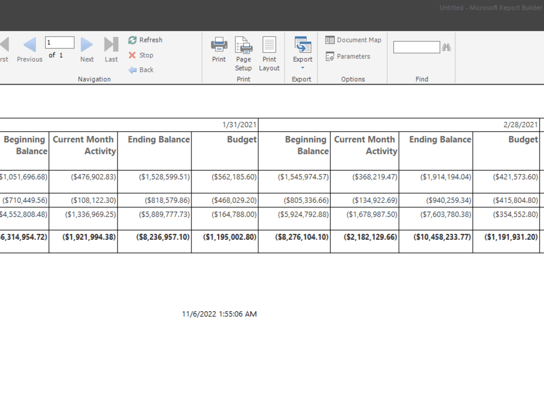Click the Find search text box

tap(416, 47)
